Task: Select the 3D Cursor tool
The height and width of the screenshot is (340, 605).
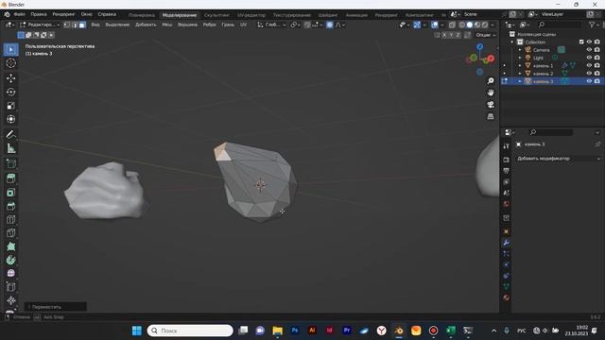Action: pyautogui.click(x=10, y=63)
